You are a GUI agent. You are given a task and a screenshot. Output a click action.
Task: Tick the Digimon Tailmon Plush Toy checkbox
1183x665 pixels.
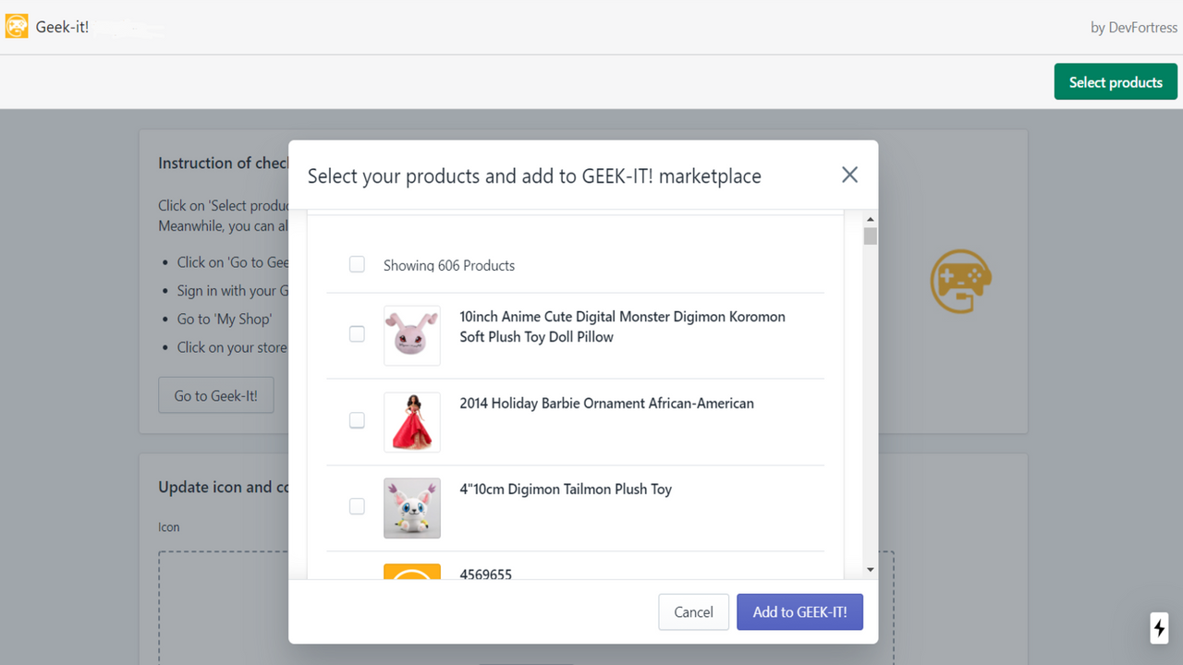click(357, 506)
